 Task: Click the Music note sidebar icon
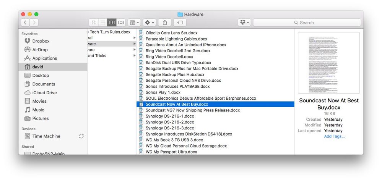[28, 110]
